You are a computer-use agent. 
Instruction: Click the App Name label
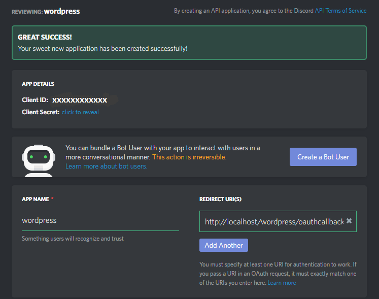click(x=36, y=199)
